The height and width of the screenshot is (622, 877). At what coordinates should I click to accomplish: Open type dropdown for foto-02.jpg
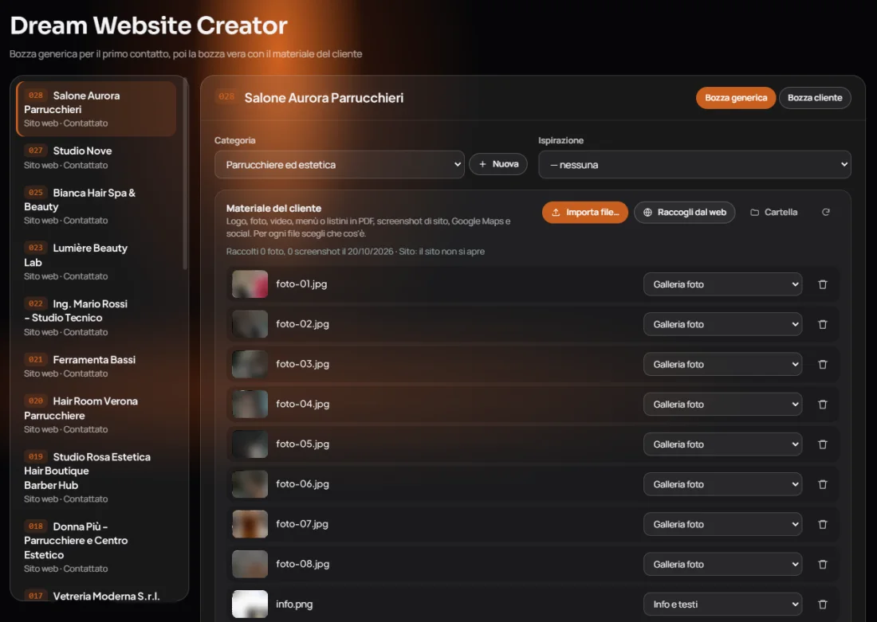click(722, 324)
